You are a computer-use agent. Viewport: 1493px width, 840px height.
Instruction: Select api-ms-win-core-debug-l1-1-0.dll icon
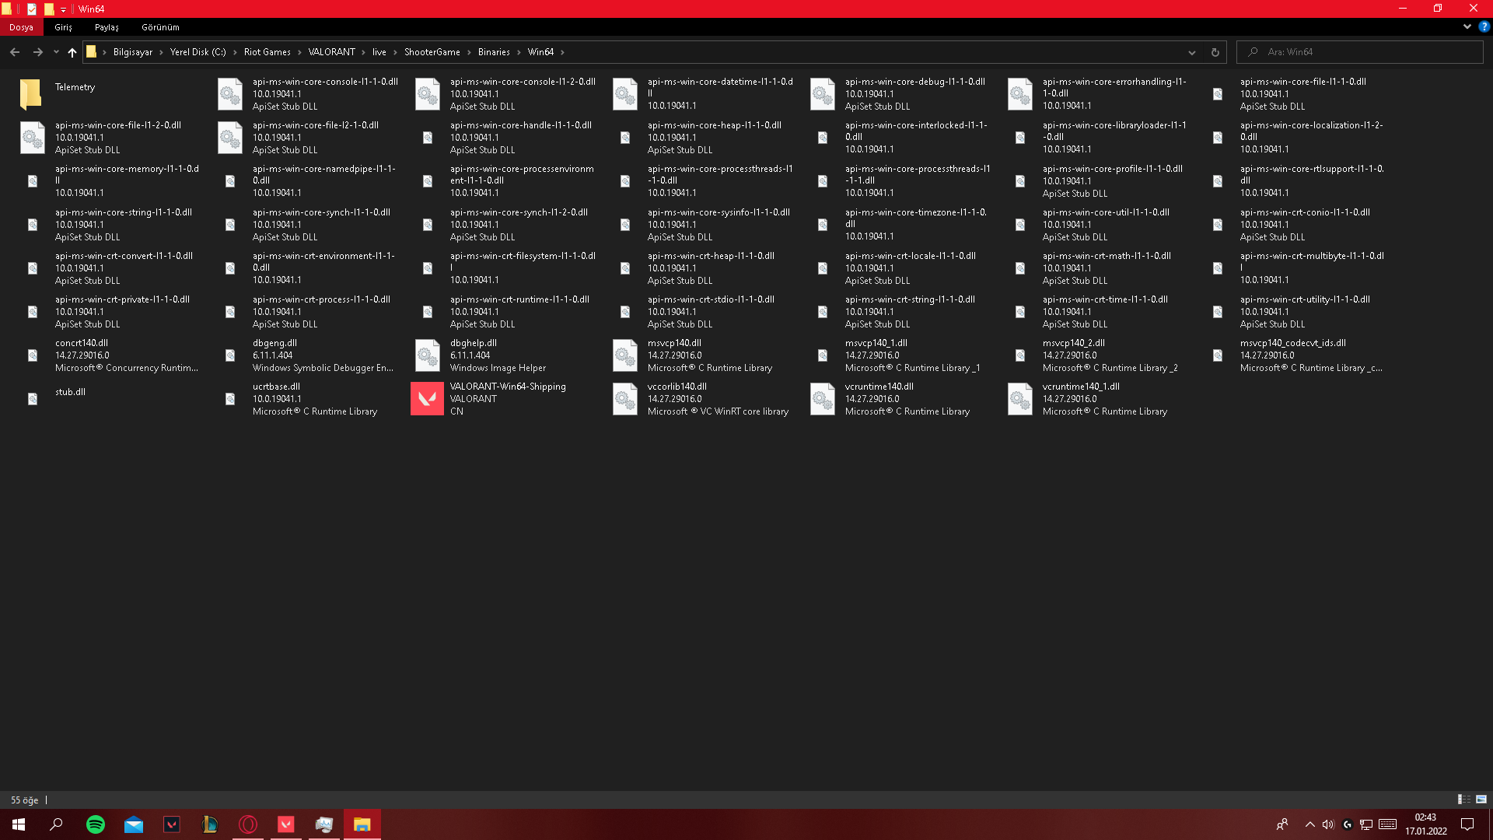pos(822,94)
